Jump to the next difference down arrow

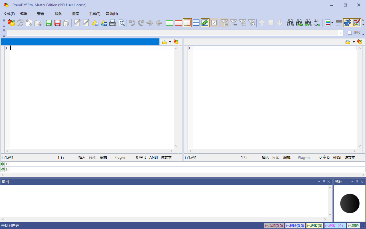280,23
